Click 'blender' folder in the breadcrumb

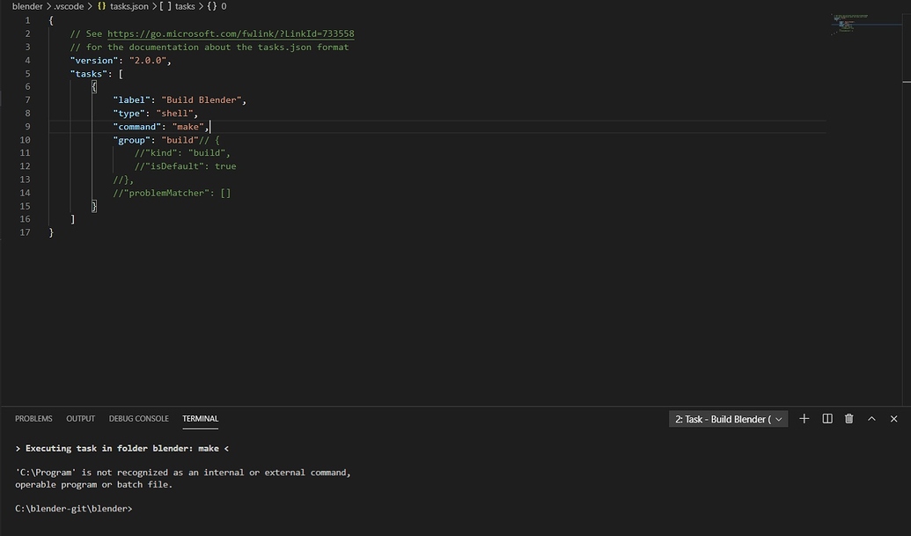pos(27,6)
